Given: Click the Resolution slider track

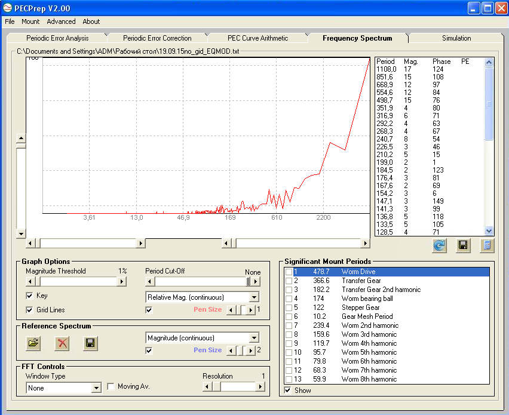Looking at the screenshot, I should point(238,386).
